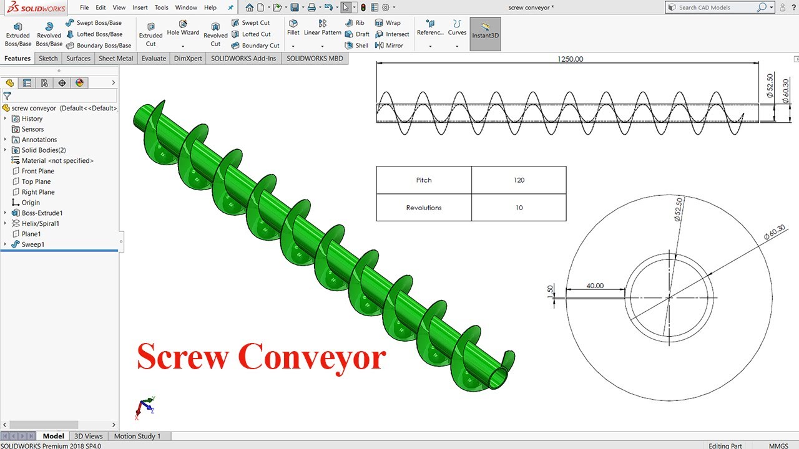Click the Boundary Cut tool
Screen dimensions: 799x449
coord(255,46)
